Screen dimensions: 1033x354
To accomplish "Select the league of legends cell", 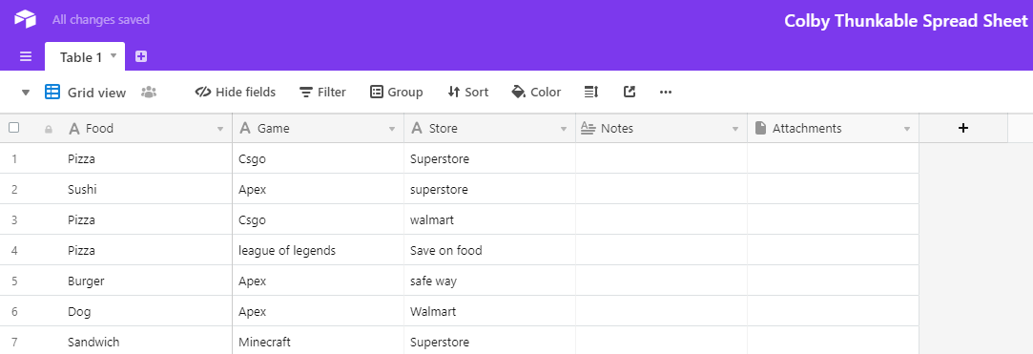I will (319, 251).
